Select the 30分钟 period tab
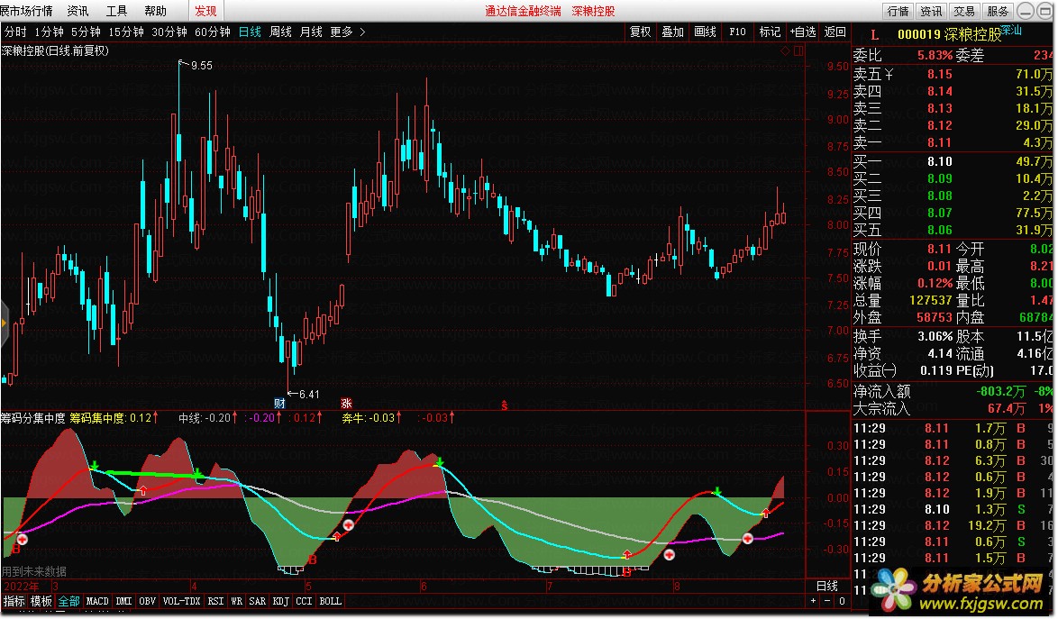 169,32
